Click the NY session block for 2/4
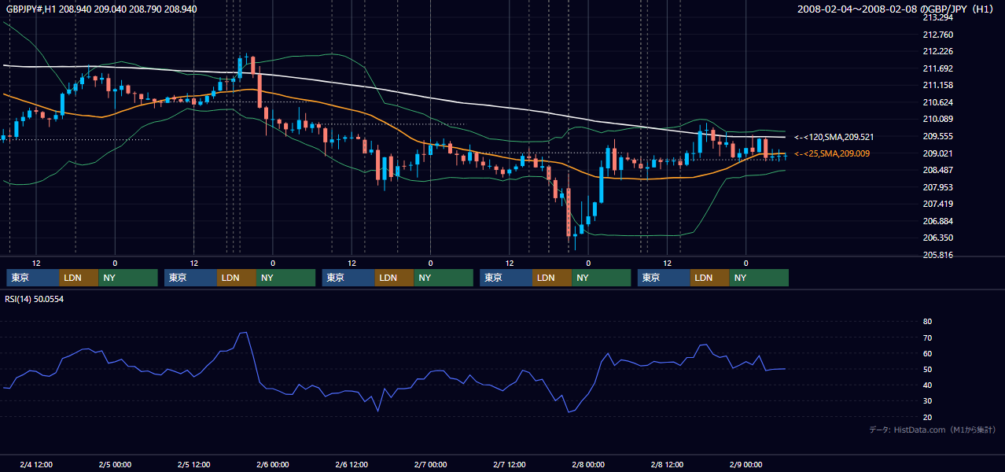The width and height of the screenshot is (1005, 472). [x=128, y=278]
